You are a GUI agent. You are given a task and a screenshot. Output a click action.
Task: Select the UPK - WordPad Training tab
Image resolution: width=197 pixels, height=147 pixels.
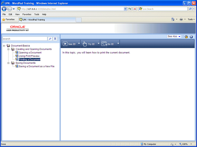47,20
